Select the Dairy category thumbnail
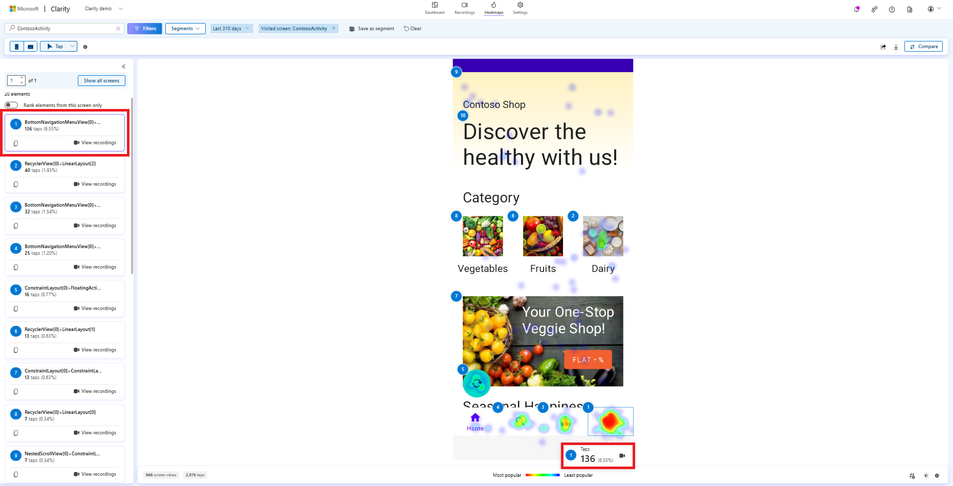953x486 pixels. click(x=603, y=236)
